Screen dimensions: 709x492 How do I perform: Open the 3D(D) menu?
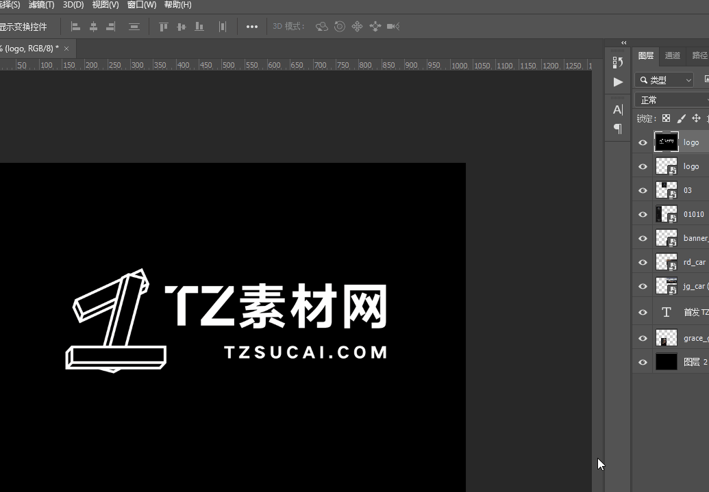coord(73,5)
